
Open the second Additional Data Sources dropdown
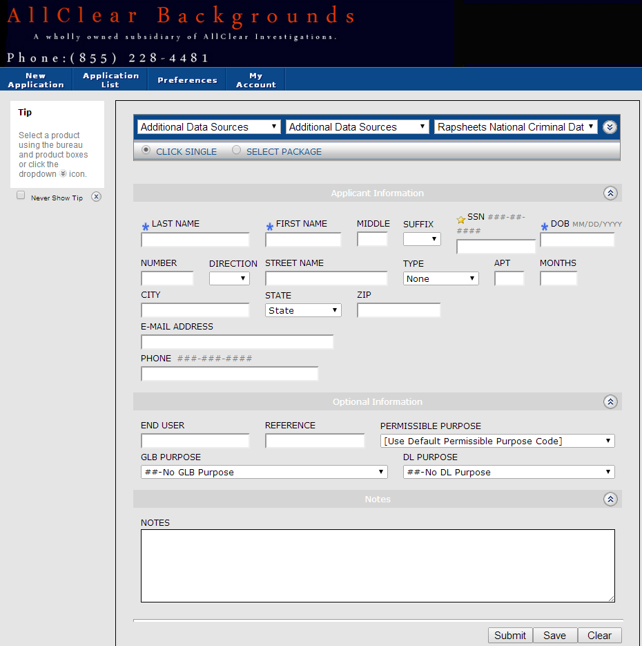click(x=357, y=127)
